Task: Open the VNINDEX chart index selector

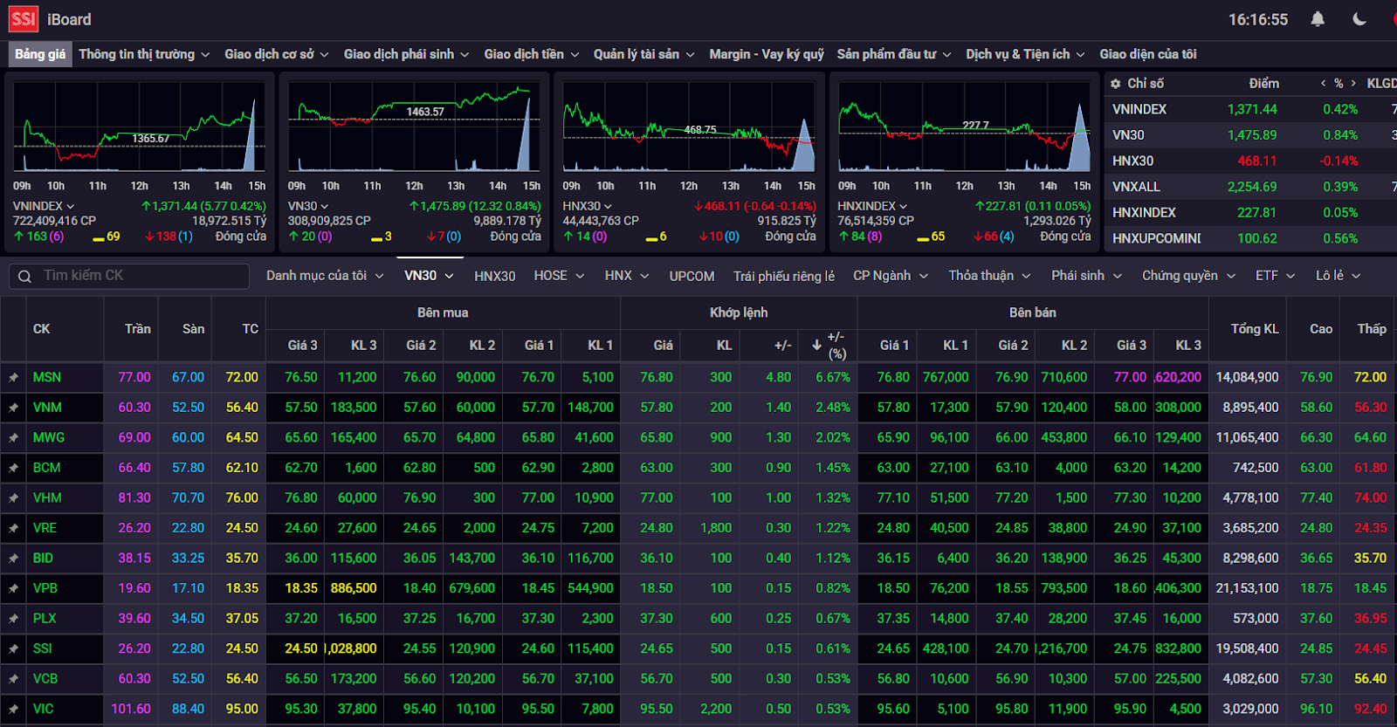Action: point(44,206)
